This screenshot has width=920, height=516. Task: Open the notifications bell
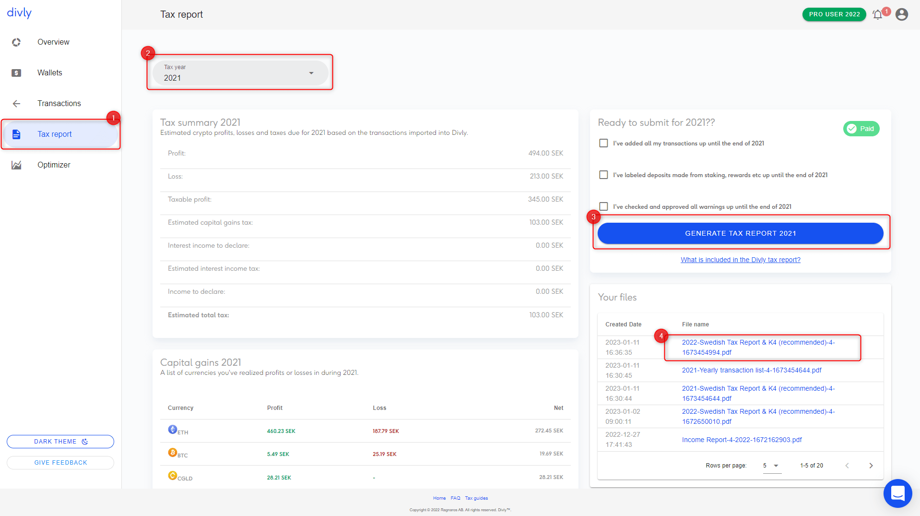(x=878, y=14)
